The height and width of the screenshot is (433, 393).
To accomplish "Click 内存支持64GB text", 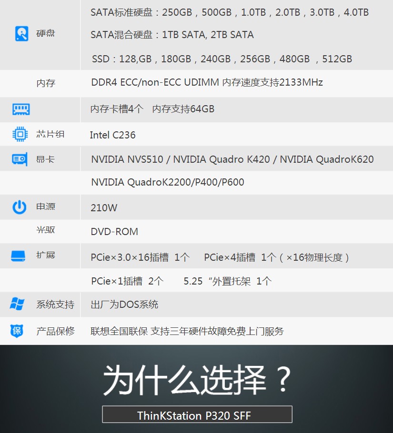I will 183,109.
